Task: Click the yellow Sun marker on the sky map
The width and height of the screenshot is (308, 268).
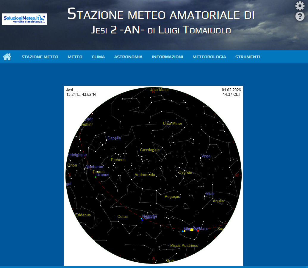Action: coord(192,230)
